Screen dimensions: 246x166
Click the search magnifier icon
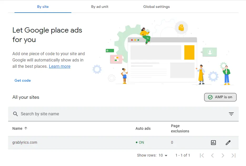15,114
